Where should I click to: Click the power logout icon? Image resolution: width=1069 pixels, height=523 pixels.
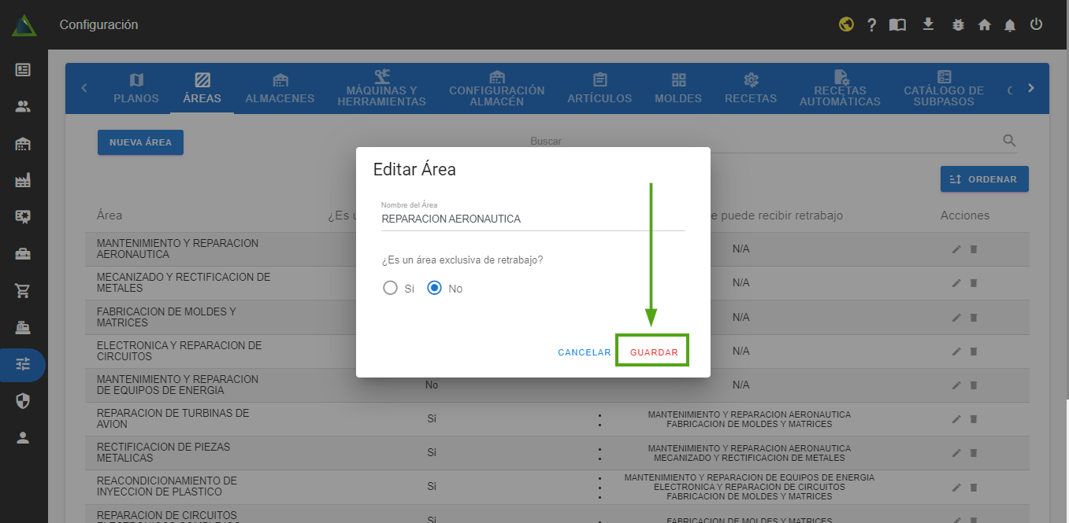(x=1036, y=24)
